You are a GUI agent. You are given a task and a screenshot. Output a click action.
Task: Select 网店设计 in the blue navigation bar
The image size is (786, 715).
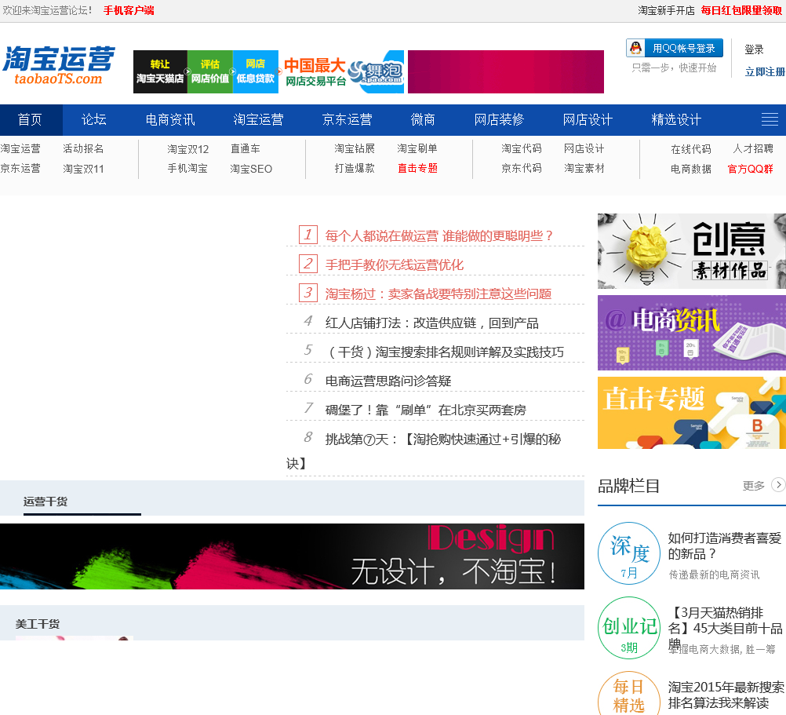pos(588,120)
